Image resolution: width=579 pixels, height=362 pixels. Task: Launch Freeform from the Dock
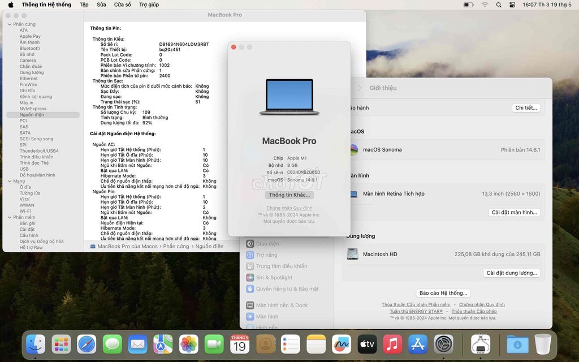342,344
